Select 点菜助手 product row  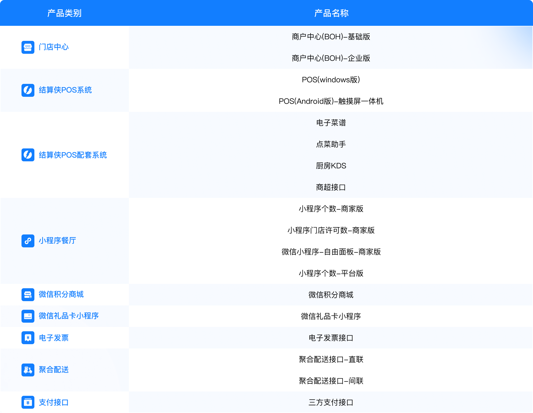pyautogui.click(x=331, y=144)
